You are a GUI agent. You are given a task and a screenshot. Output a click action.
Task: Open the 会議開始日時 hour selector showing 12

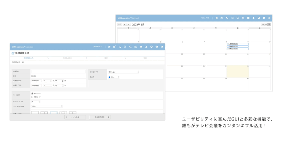47,81
